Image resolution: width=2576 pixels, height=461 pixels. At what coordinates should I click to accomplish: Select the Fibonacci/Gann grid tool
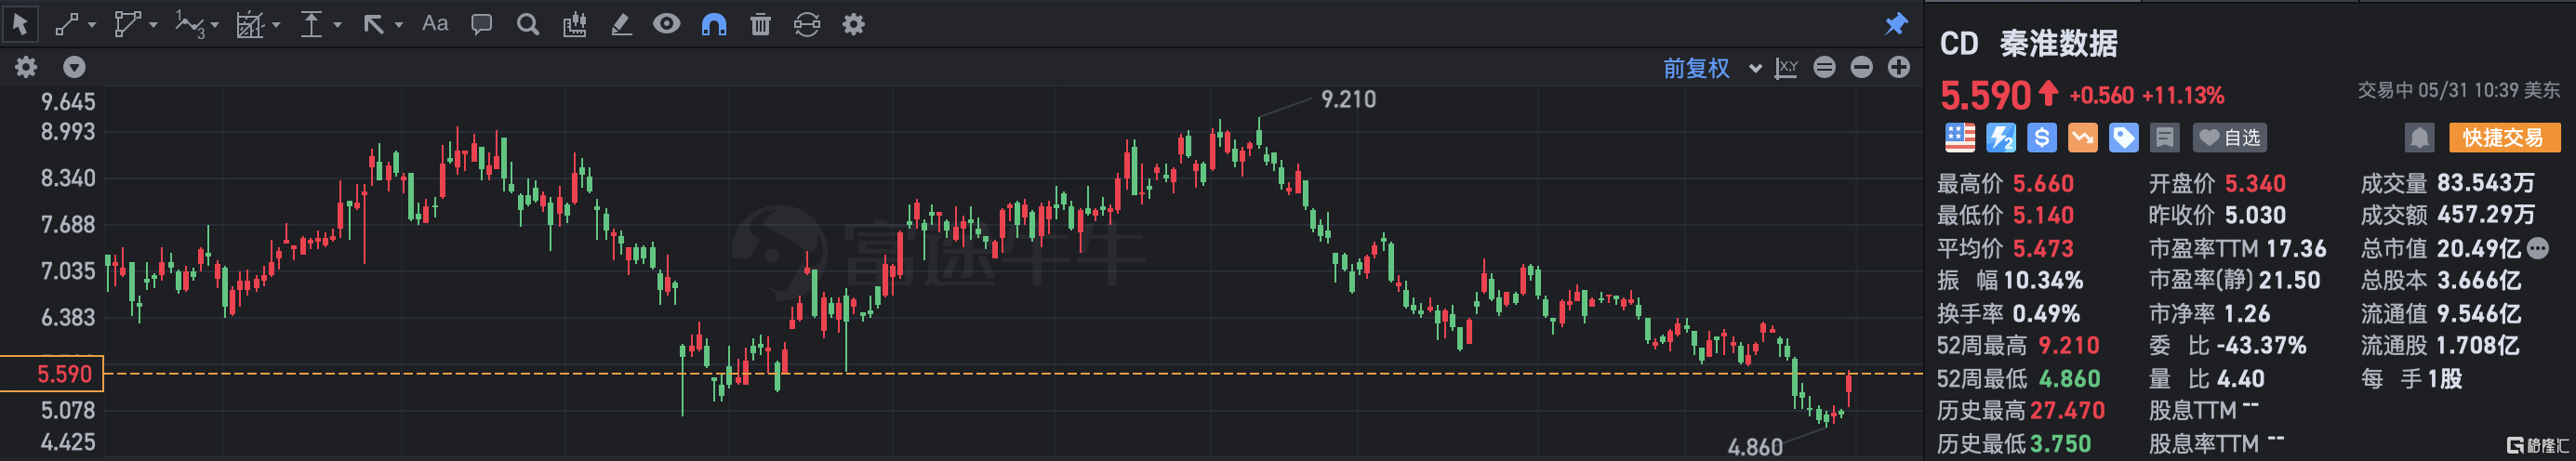[x=249, y=25]
